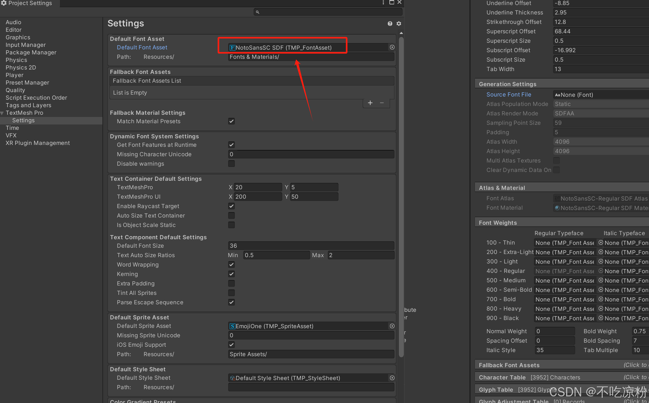Screen dimensions: 649x403
Task: Open the Settings help icon
Action: tap(390, 24)
